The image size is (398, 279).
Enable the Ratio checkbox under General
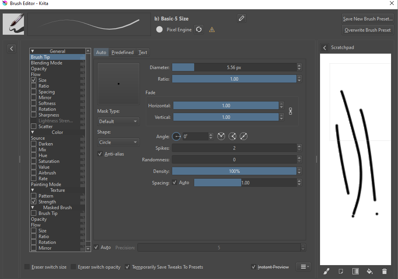pyautogui.click(x=34, y=86)
